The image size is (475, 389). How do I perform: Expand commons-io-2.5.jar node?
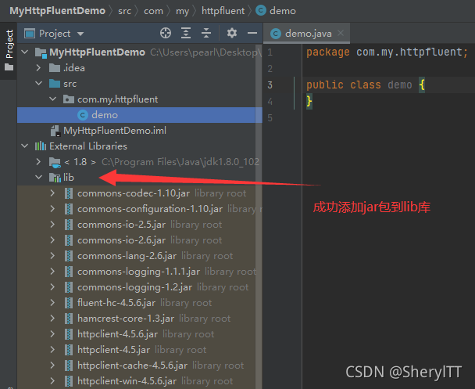click(x=52, y=224)
